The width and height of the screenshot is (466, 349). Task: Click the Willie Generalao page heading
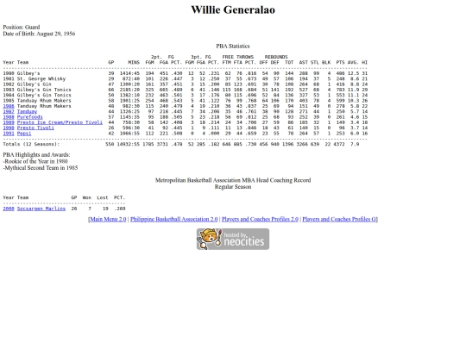pyautogui.click(x=233, y=9)
